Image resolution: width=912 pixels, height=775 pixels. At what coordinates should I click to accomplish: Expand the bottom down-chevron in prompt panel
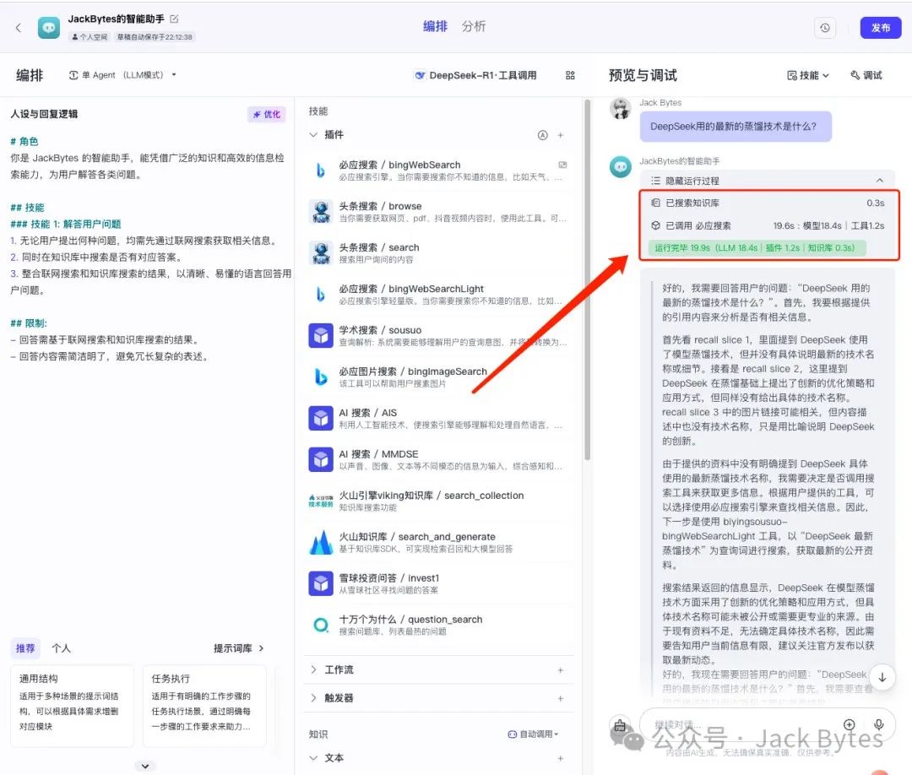point(145,767)
